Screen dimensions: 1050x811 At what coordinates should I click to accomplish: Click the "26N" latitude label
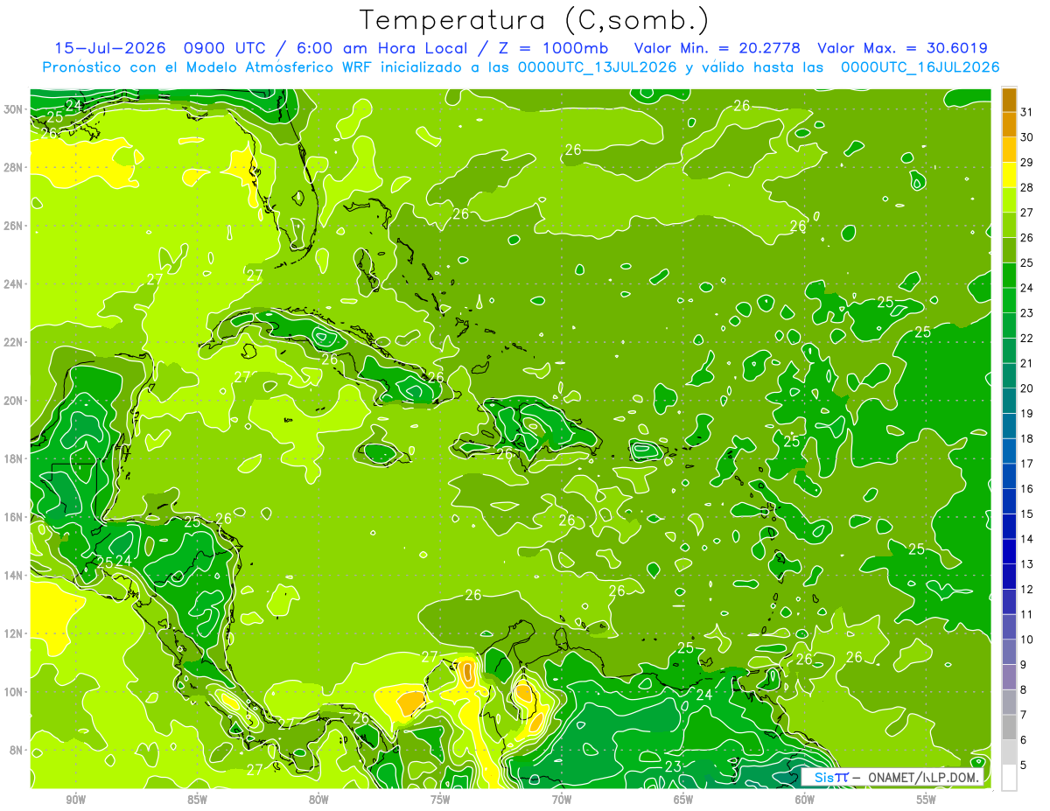(15, 226)
